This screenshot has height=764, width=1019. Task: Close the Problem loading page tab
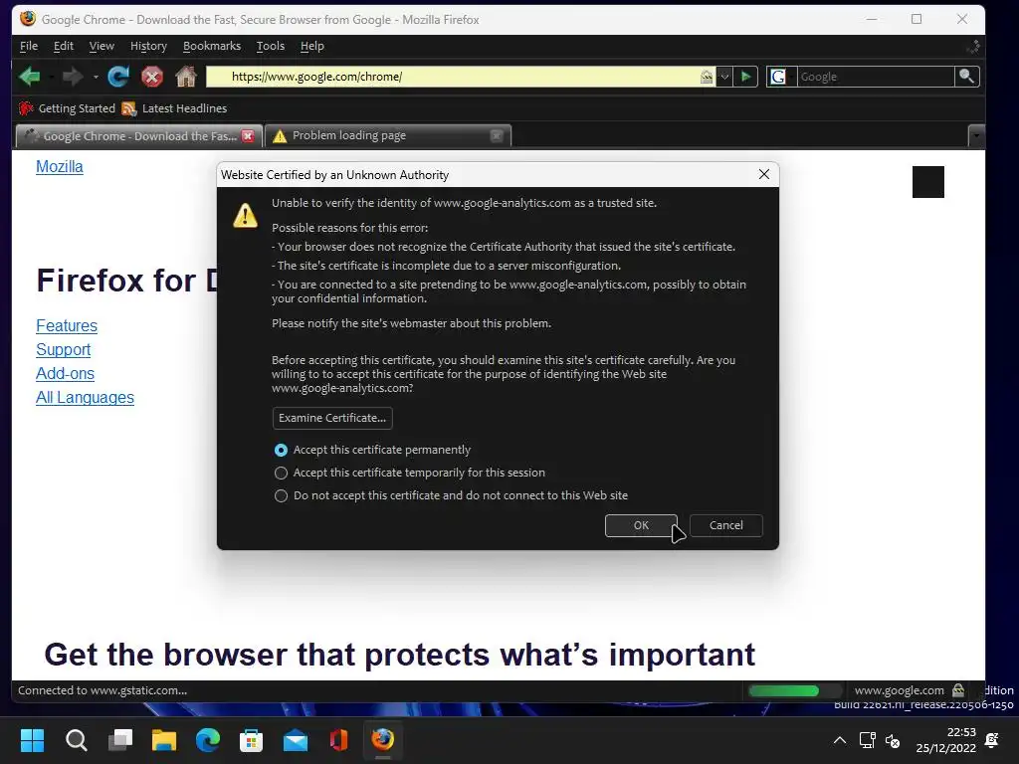click(x=497, y=135)
